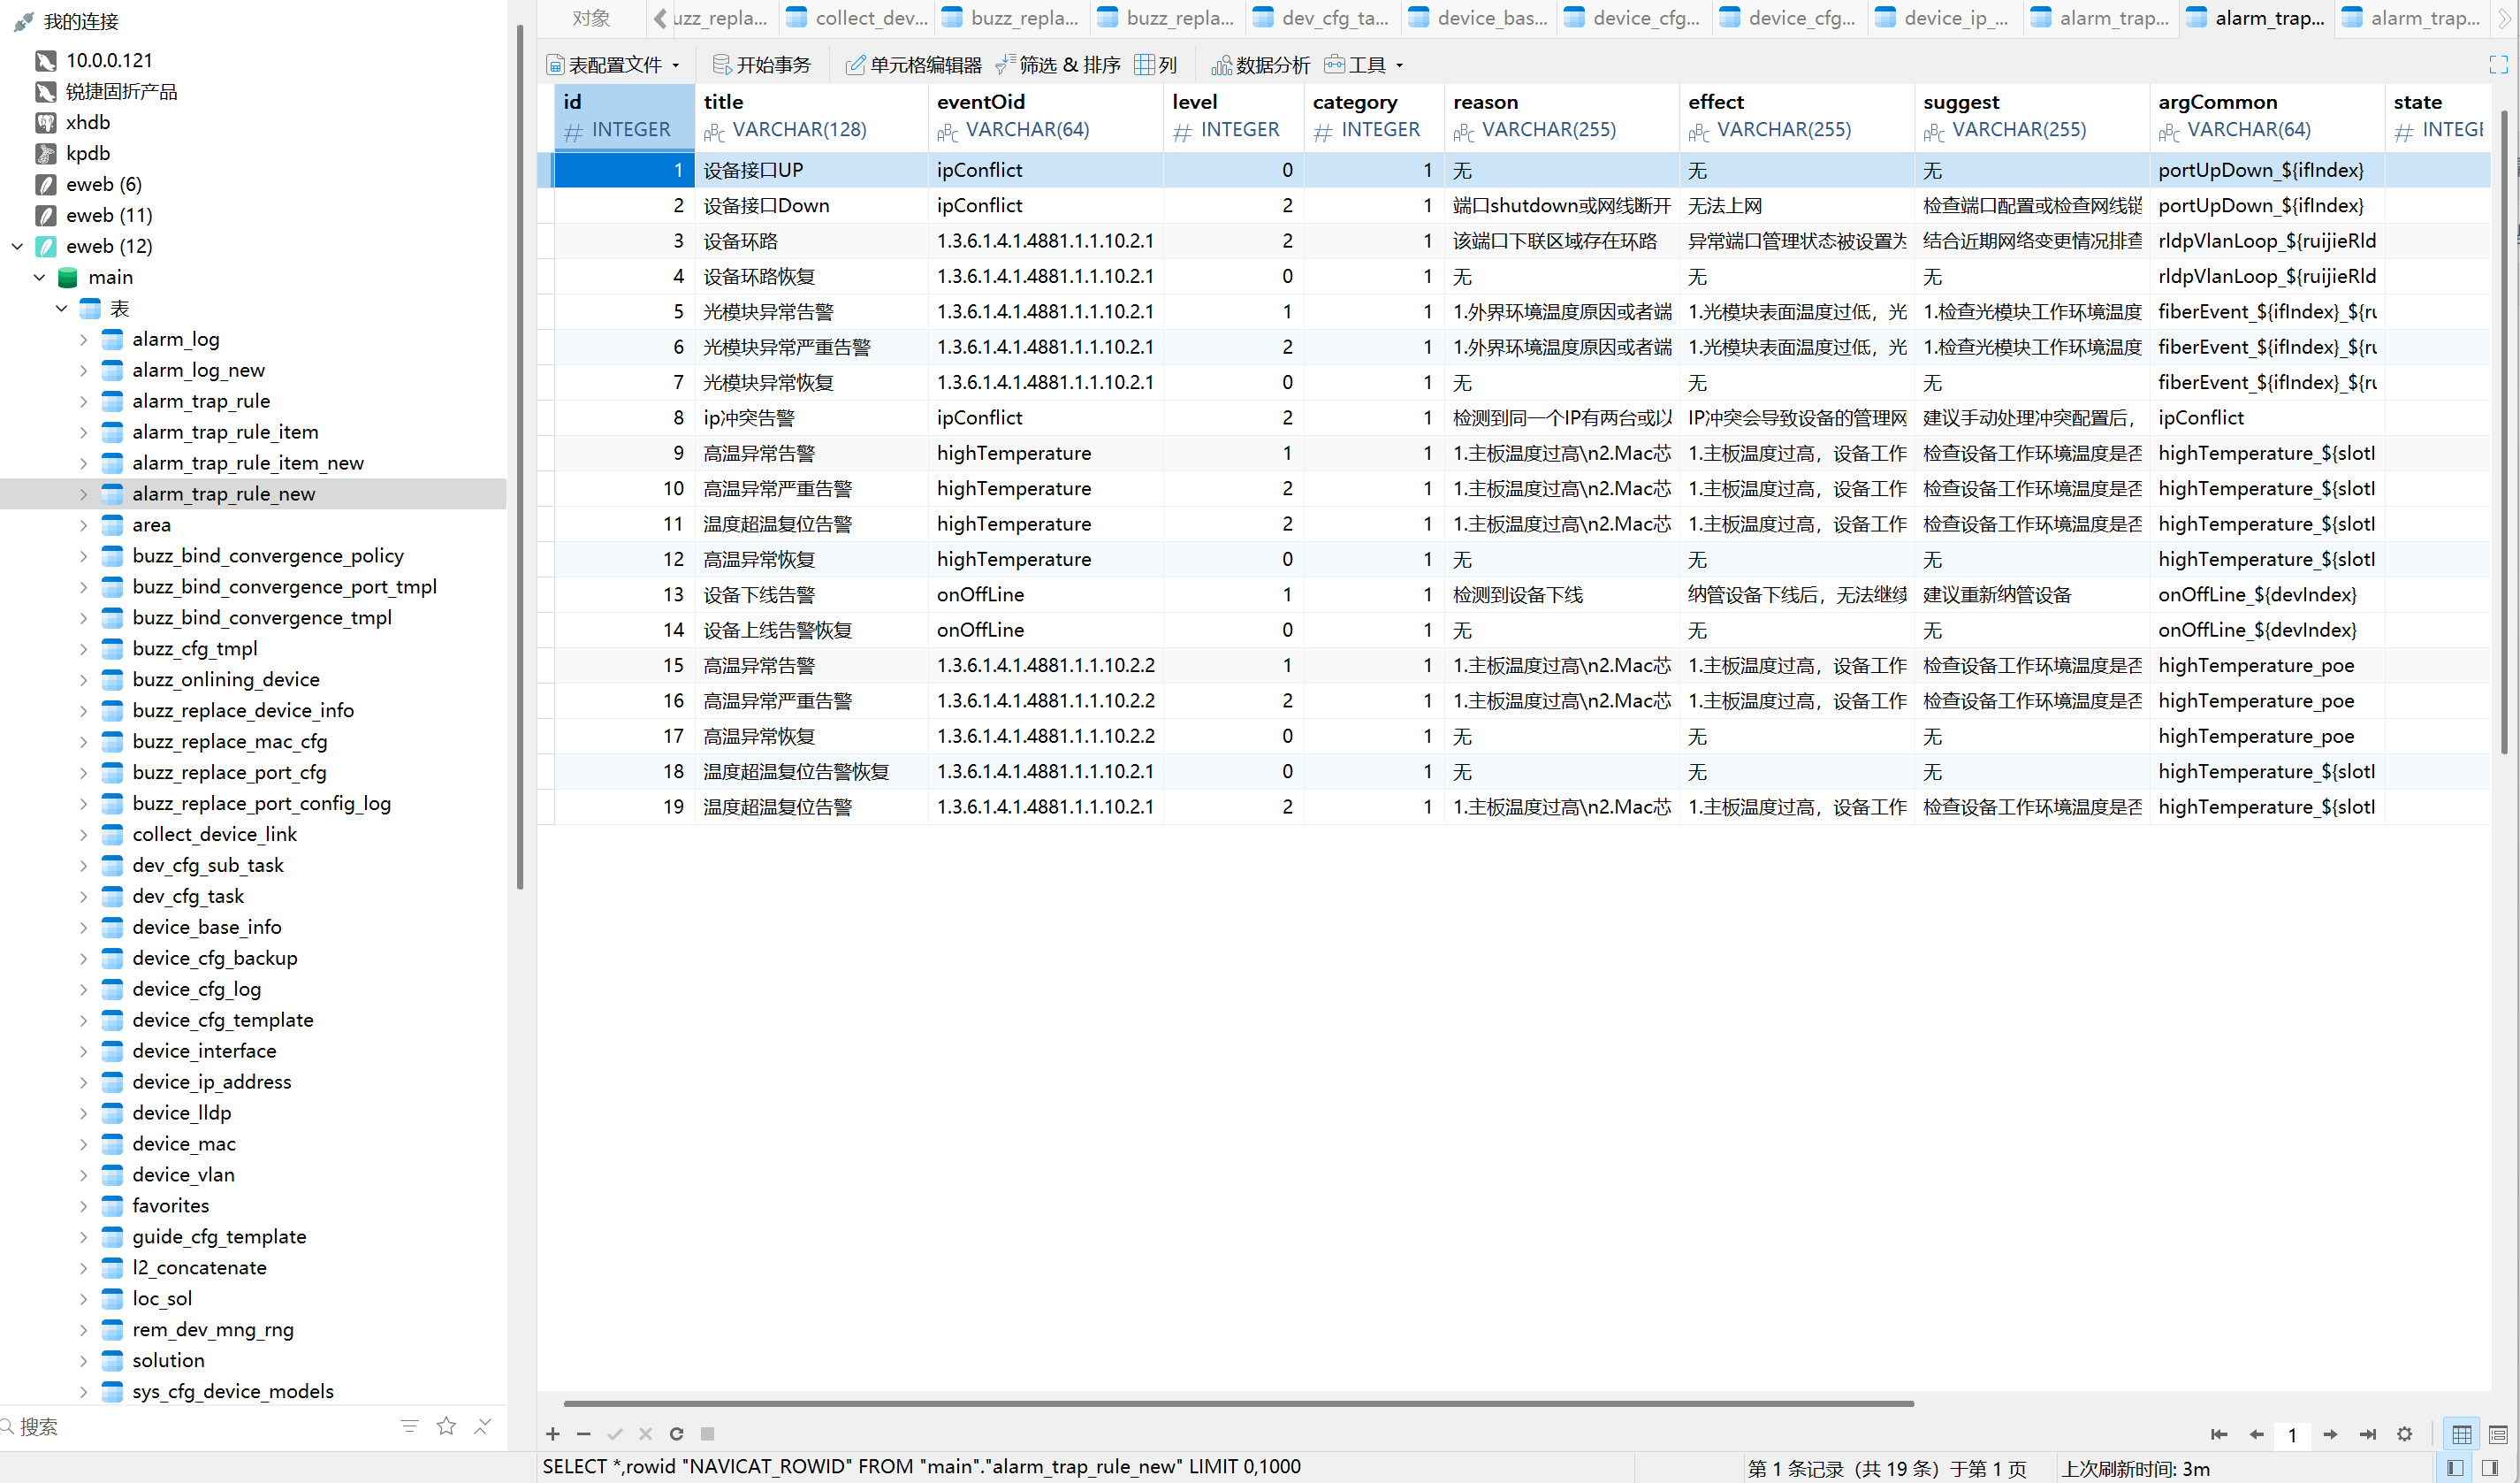Go to the last page of records
This screenshot has width=2520, height=1483.
2367,1434
